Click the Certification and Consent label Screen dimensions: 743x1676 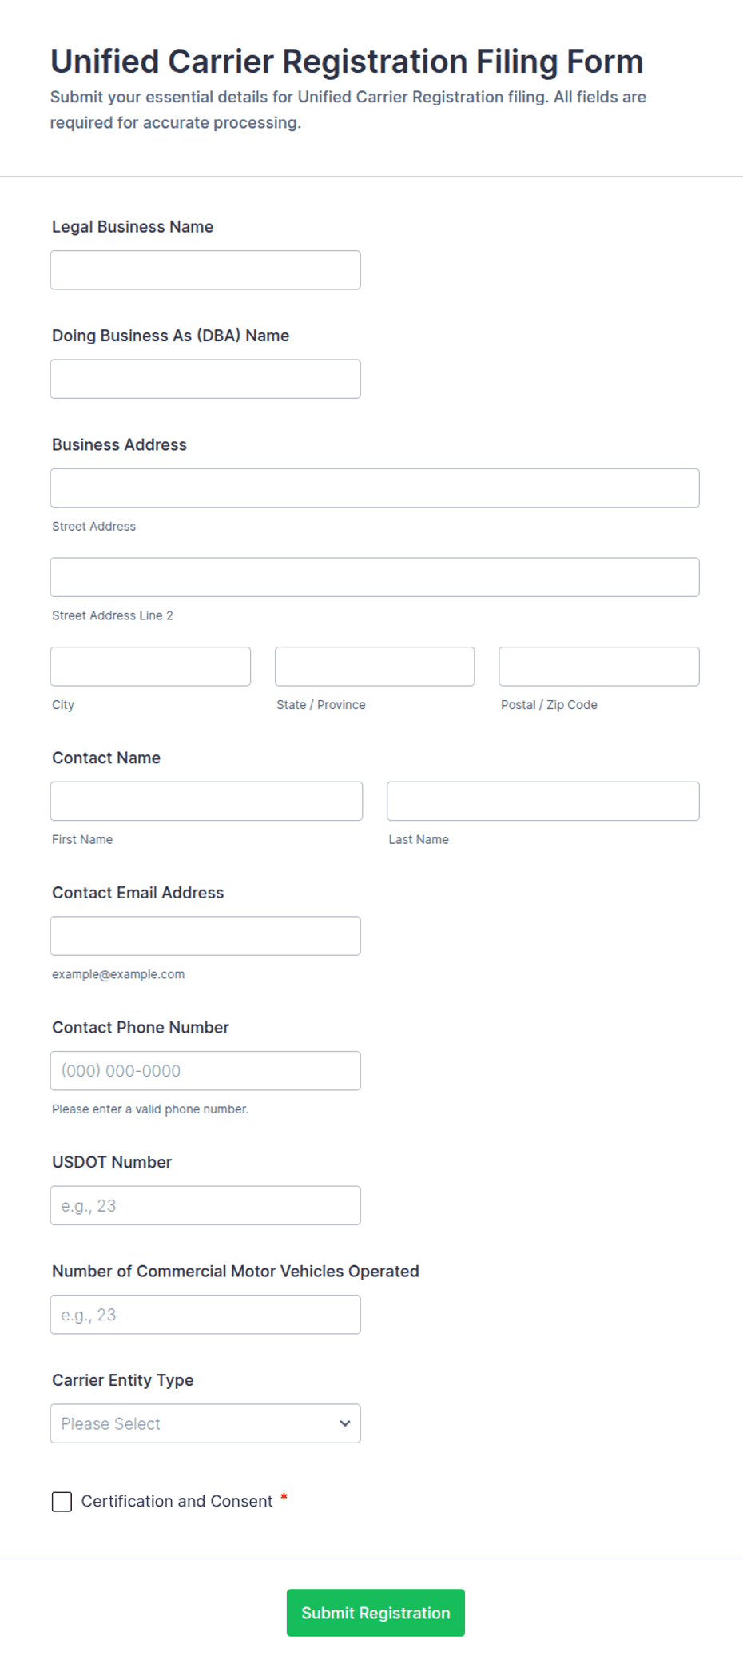coord(177,1502)
